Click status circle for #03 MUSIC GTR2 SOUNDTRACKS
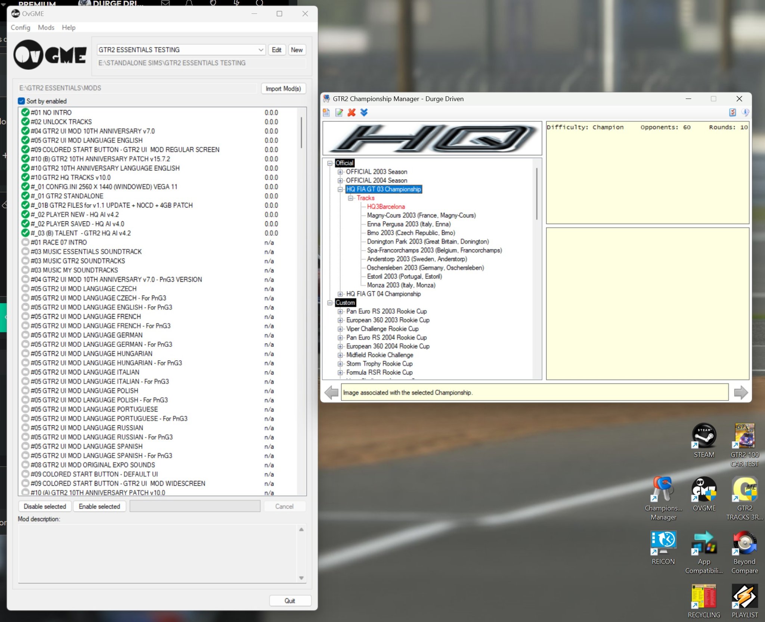765x622 pixels. click(25, 261)
